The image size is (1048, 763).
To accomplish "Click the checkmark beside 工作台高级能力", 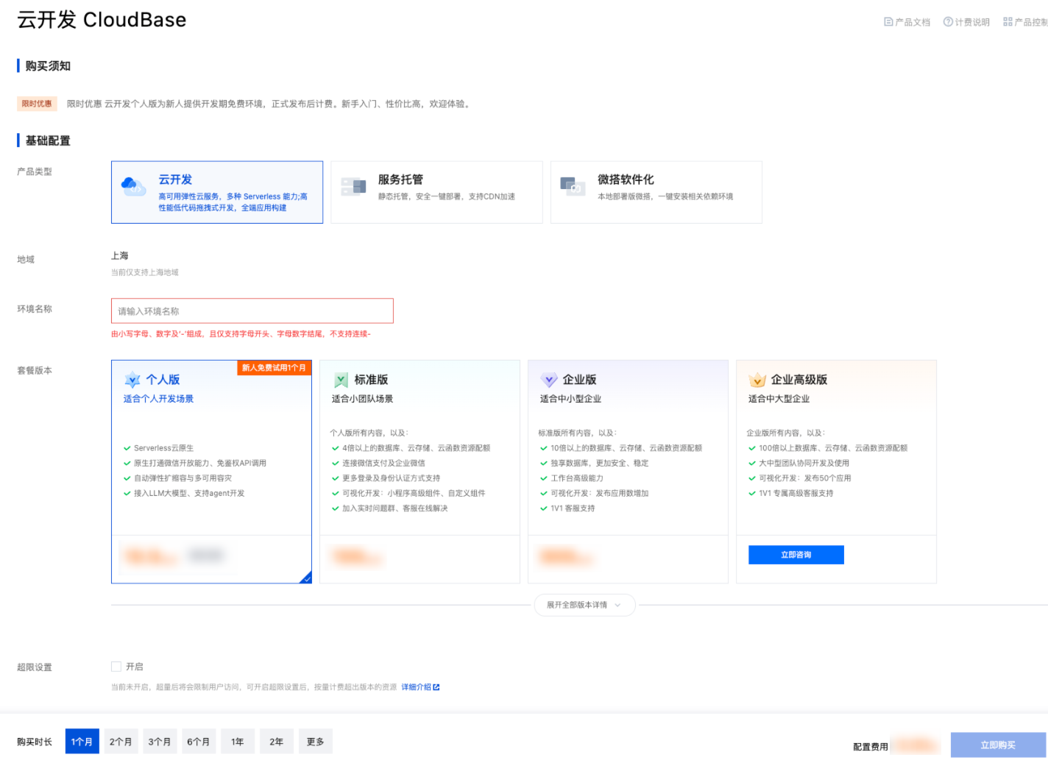I will pyautogui.click(x=544, y=478).
